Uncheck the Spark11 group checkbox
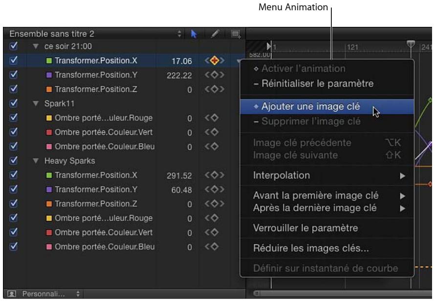Screen dimensions: 435x302 click(14, 104)
